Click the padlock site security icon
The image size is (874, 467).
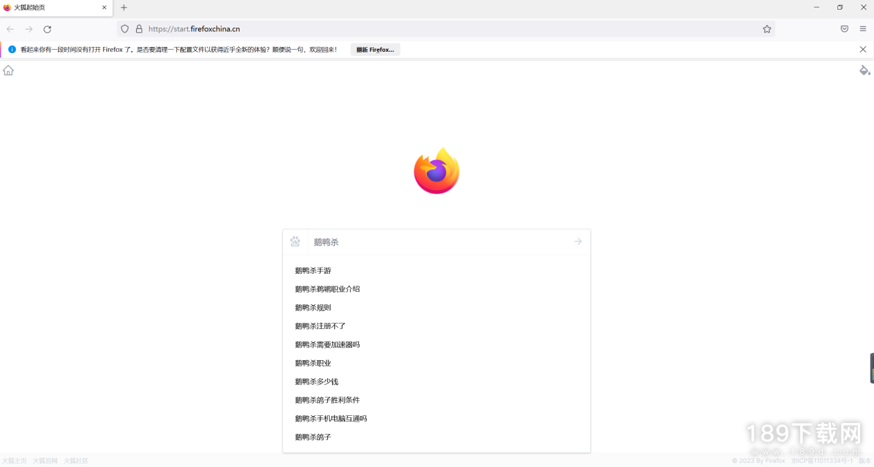(x=139, y=29)
